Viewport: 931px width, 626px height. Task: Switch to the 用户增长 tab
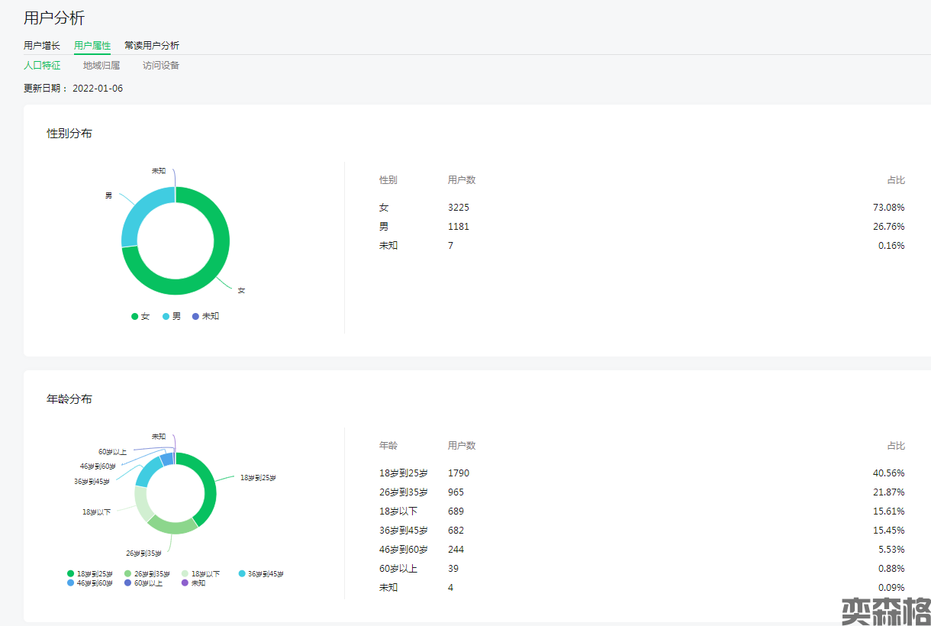coord(42,46)
